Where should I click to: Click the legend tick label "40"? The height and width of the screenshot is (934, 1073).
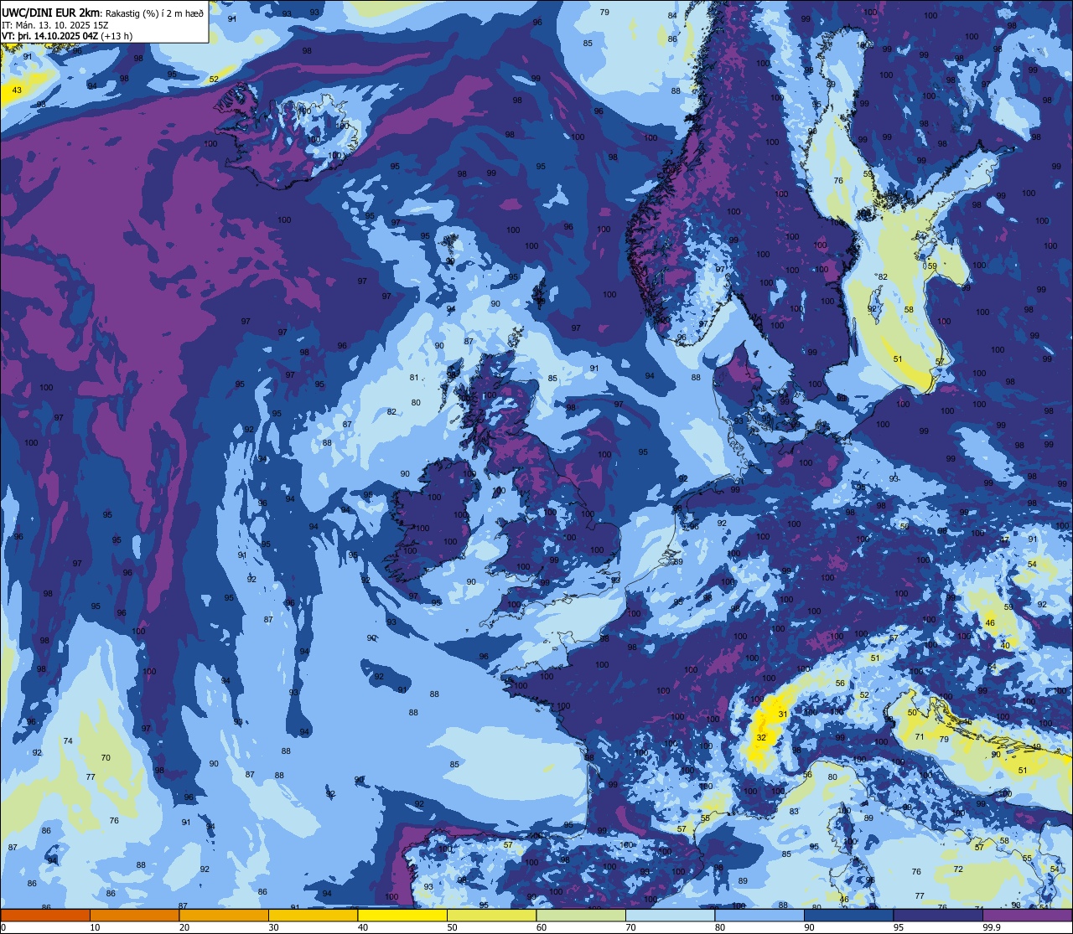pos(363,927)
